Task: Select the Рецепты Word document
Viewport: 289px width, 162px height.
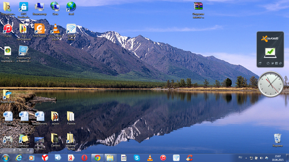Action: [23, 117]
